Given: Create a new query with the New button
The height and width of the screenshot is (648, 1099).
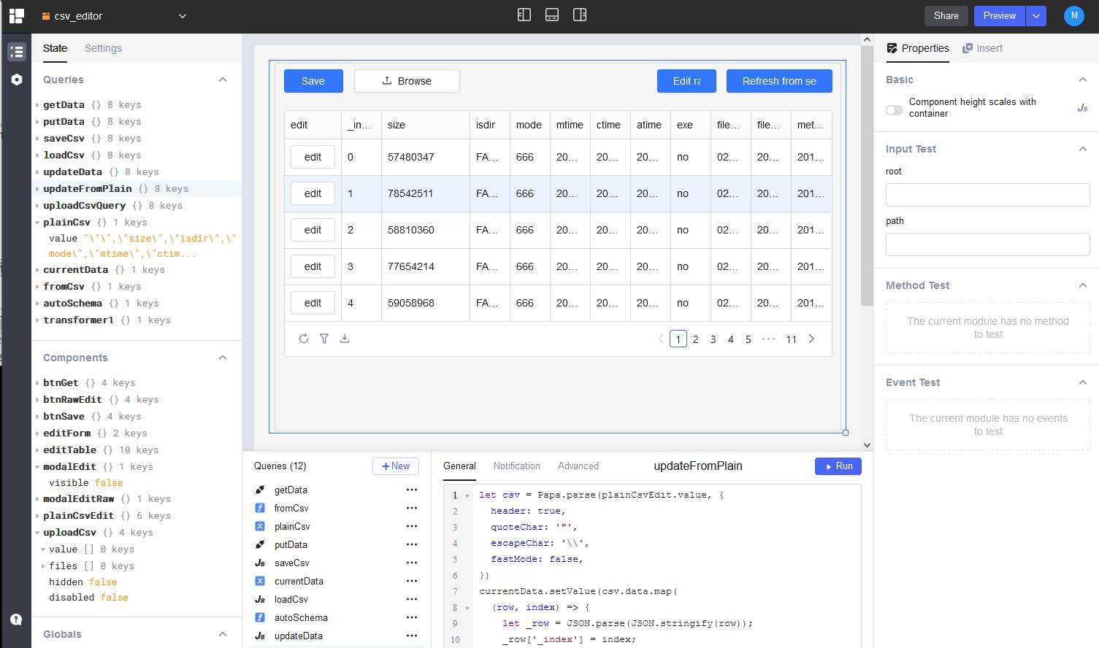Looking at the screenshot, I should point(396,466).
